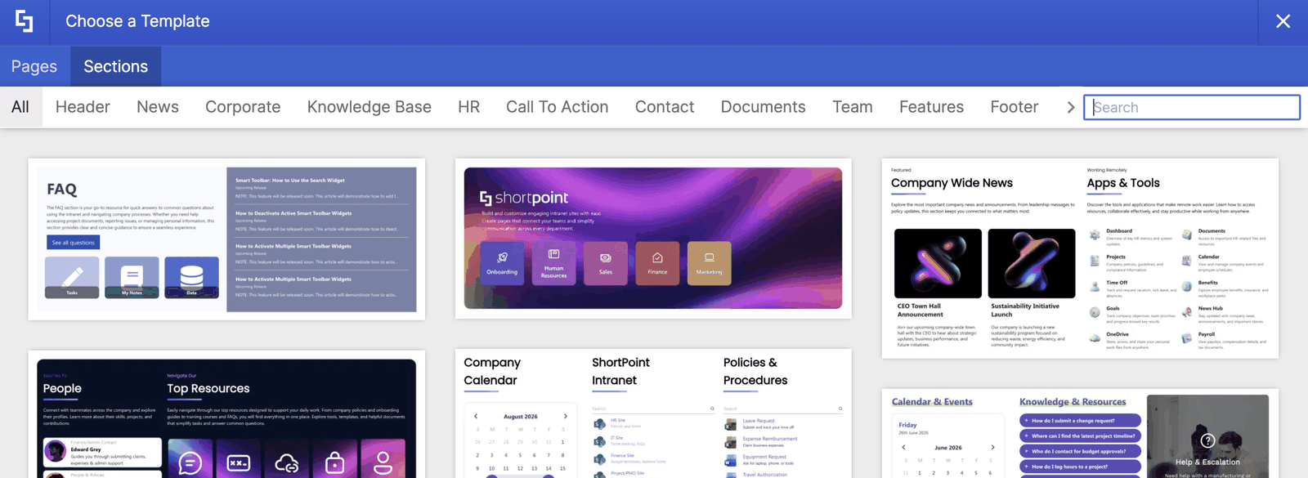Image resolution: width=1308 pixels, height=478 pixels.
Task: Select the All category filter
Action: (x=20, y=107)
